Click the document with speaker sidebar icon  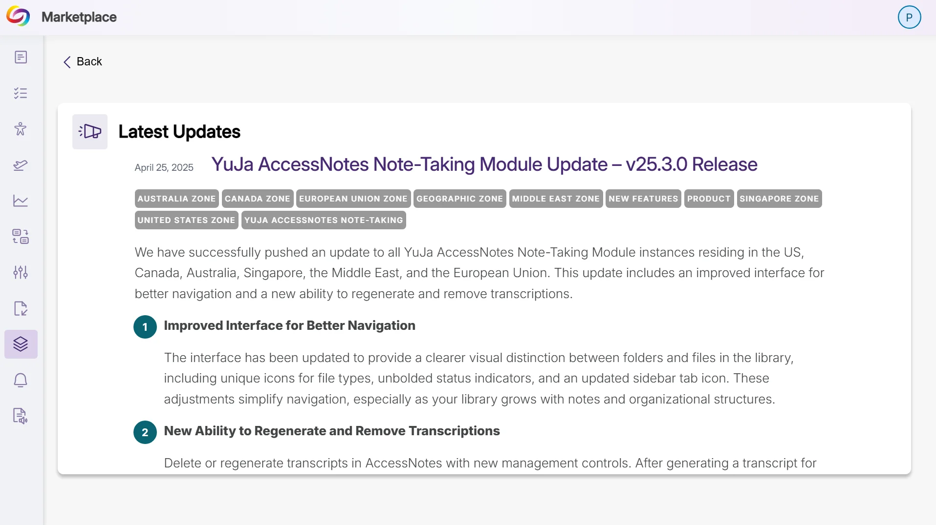(x=21, y=416)
